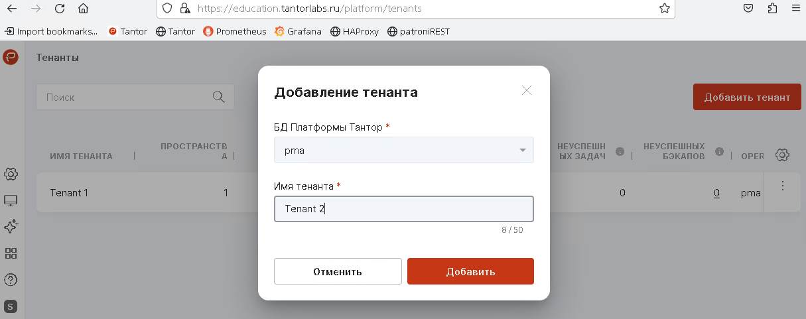Bookmark this page with star icon
806x319 pixels.
point(664,9)
